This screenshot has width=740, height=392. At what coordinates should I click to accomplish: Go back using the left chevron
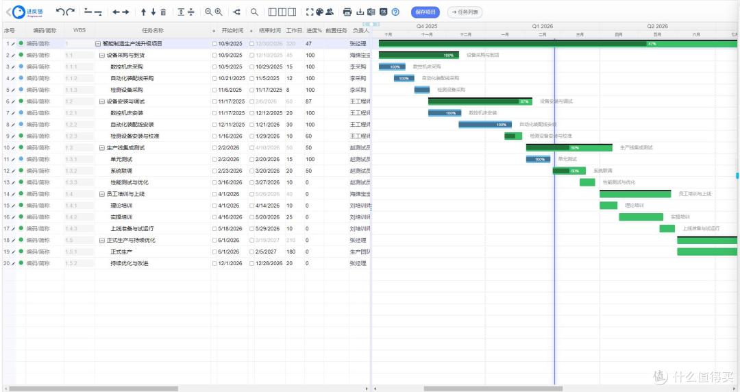click(x=8, y=12)
